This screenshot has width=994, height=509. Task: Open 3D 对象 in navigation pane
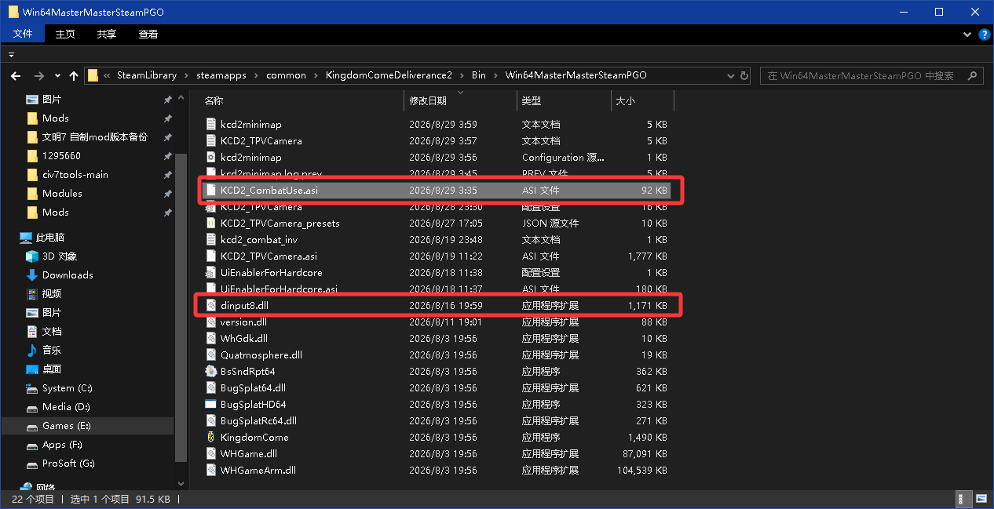[59, 256]
